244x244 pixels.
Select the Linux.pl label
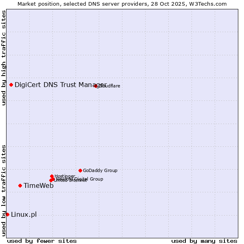click(x=24, y=215)
